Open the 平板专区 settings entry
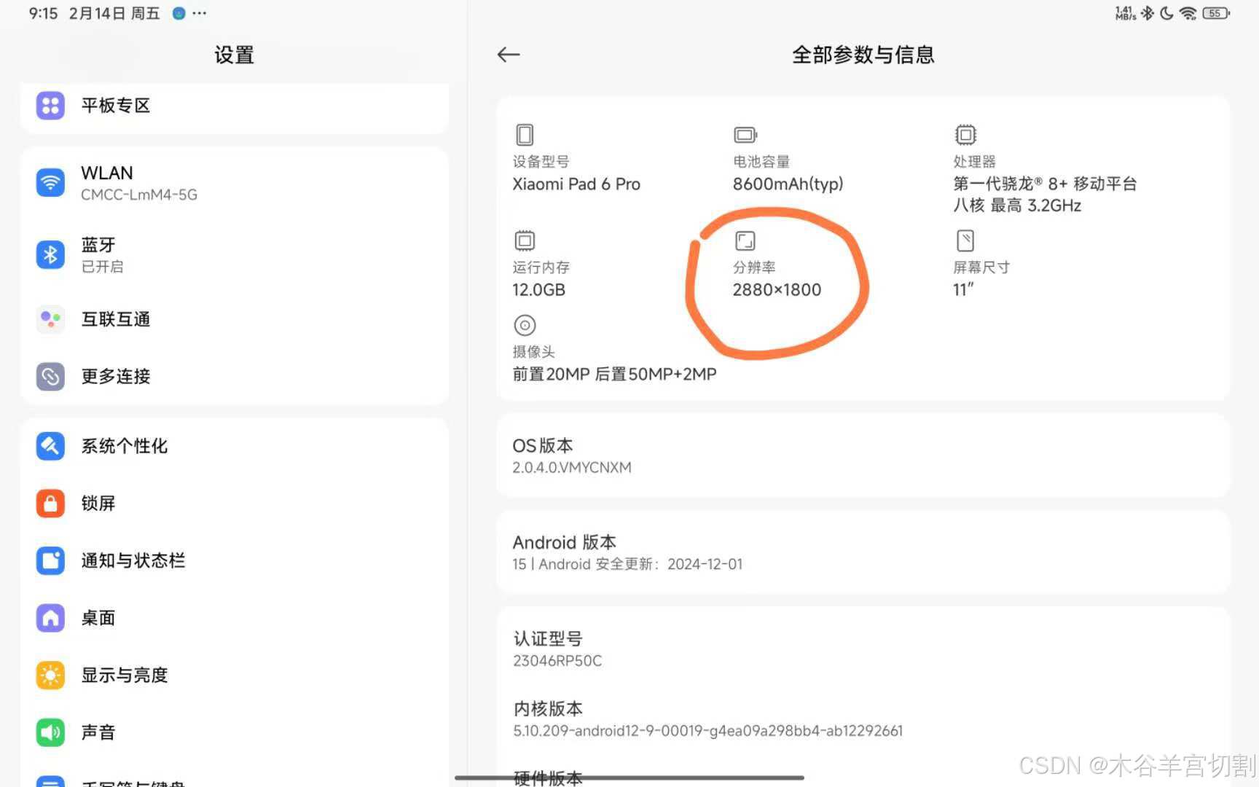The width and height of the screenshot is (1259, 787). click(235, 106)
